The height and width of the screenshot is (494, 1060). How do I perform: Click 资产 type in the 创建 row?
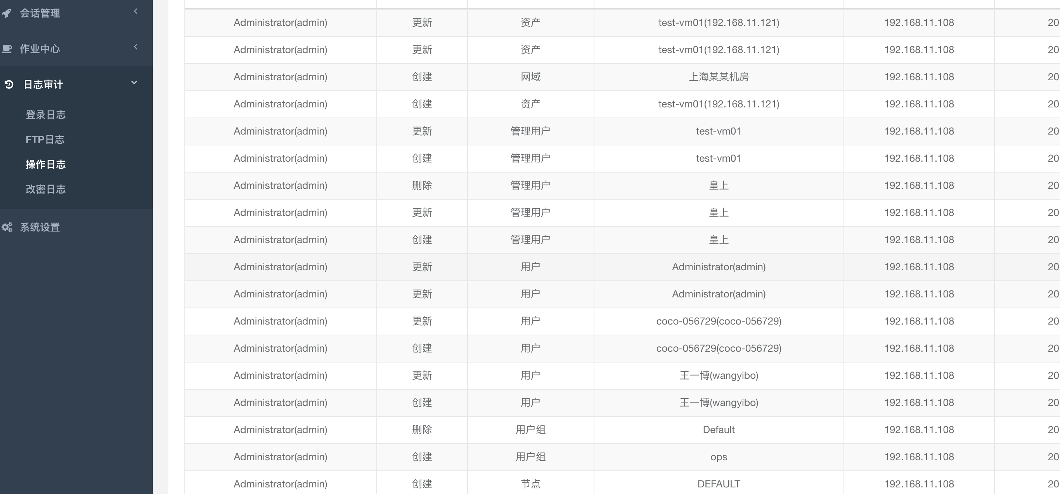tap(531, 104)
